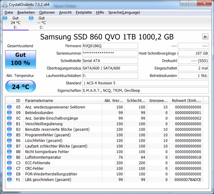Switch to drive C: tab

tap(42, 23)
